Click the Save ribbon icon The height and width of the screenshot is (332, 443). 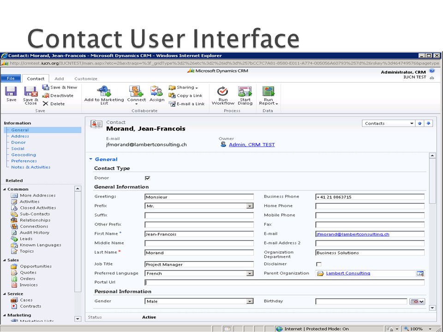coord(11,91)
